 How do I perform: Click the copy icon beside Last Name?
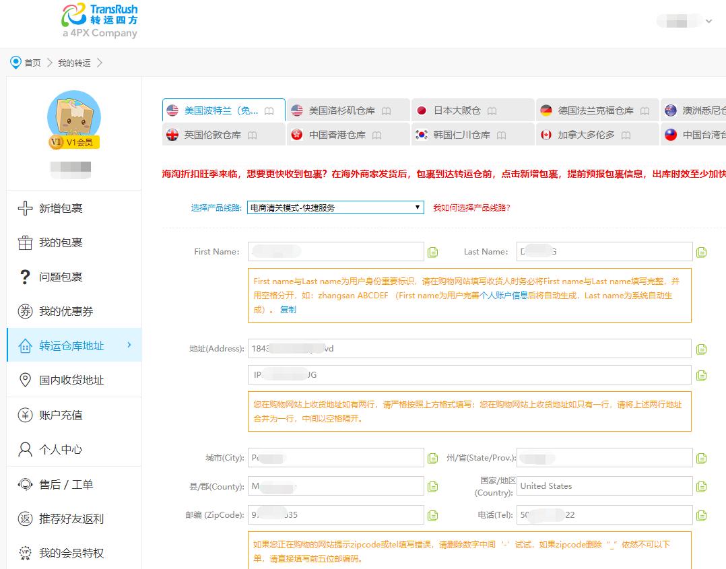pos(702,251)
